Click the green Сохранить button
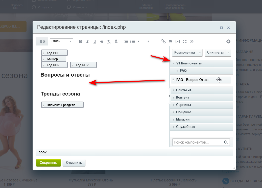The image size is (262, 188). (49, 163)
